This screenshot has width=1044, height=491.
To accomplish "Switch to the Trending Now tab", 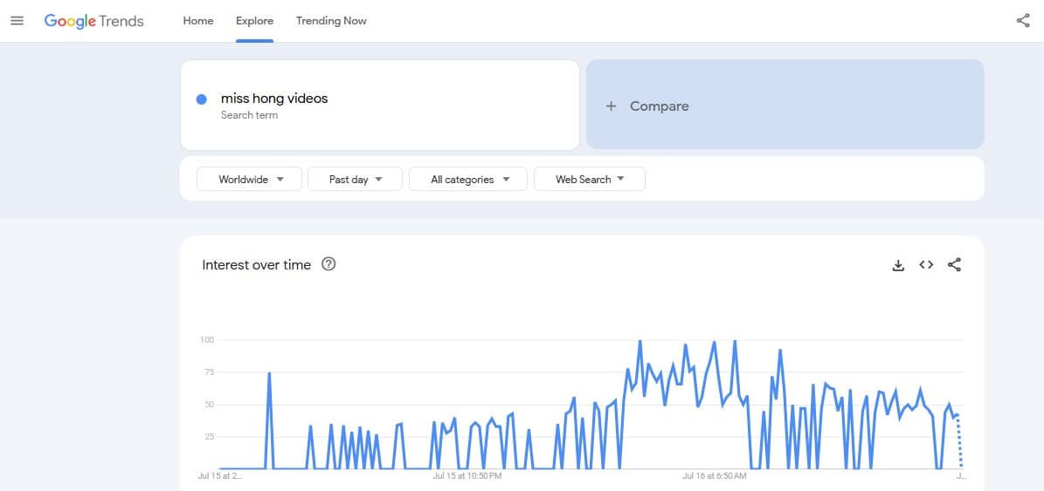I will [x=332, y=21].
